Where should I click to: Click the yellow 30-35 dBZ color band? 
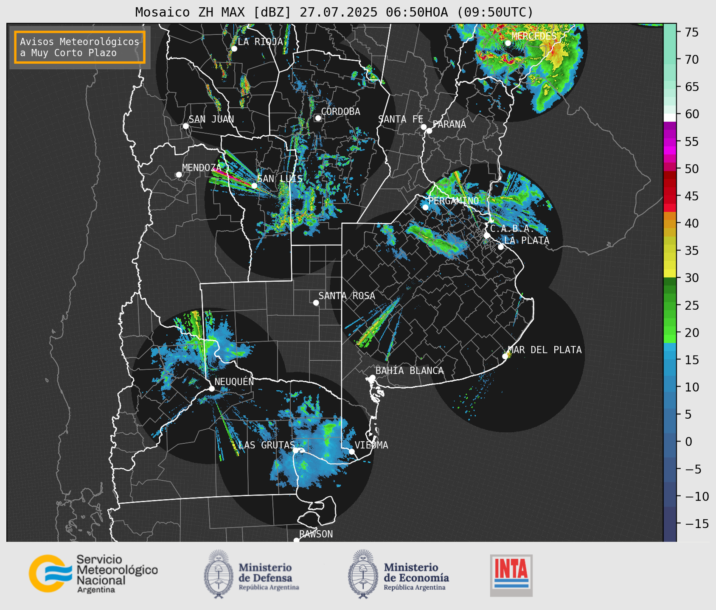[670, 264]
